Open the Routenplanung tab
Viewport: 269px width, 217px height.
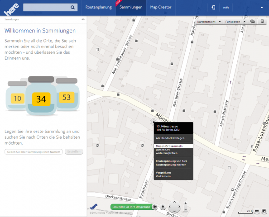tap(98, 7)
